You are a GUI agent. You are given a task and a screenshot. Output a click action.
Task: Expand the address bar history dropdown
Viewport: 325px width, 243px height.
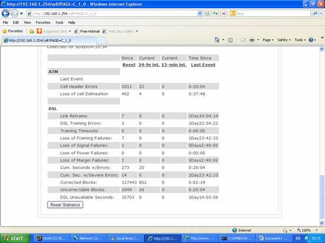(x=200, y=13)
